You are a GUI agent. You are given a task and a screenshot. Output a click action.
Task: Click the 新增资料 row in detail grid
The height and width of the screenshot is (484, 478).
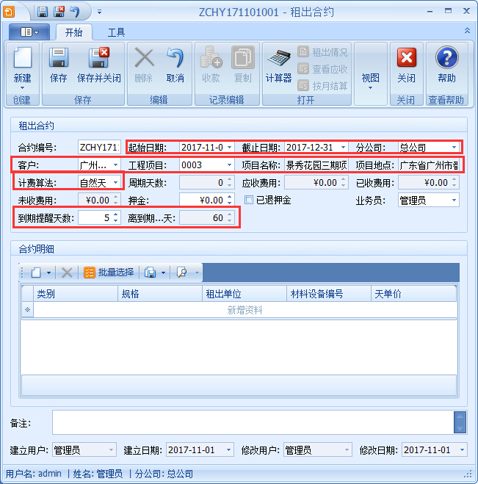[x=245, y=311]
